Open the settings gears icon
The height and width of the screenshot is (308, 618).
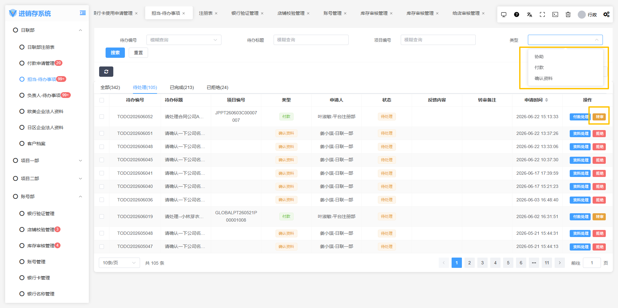click(606, 14)
